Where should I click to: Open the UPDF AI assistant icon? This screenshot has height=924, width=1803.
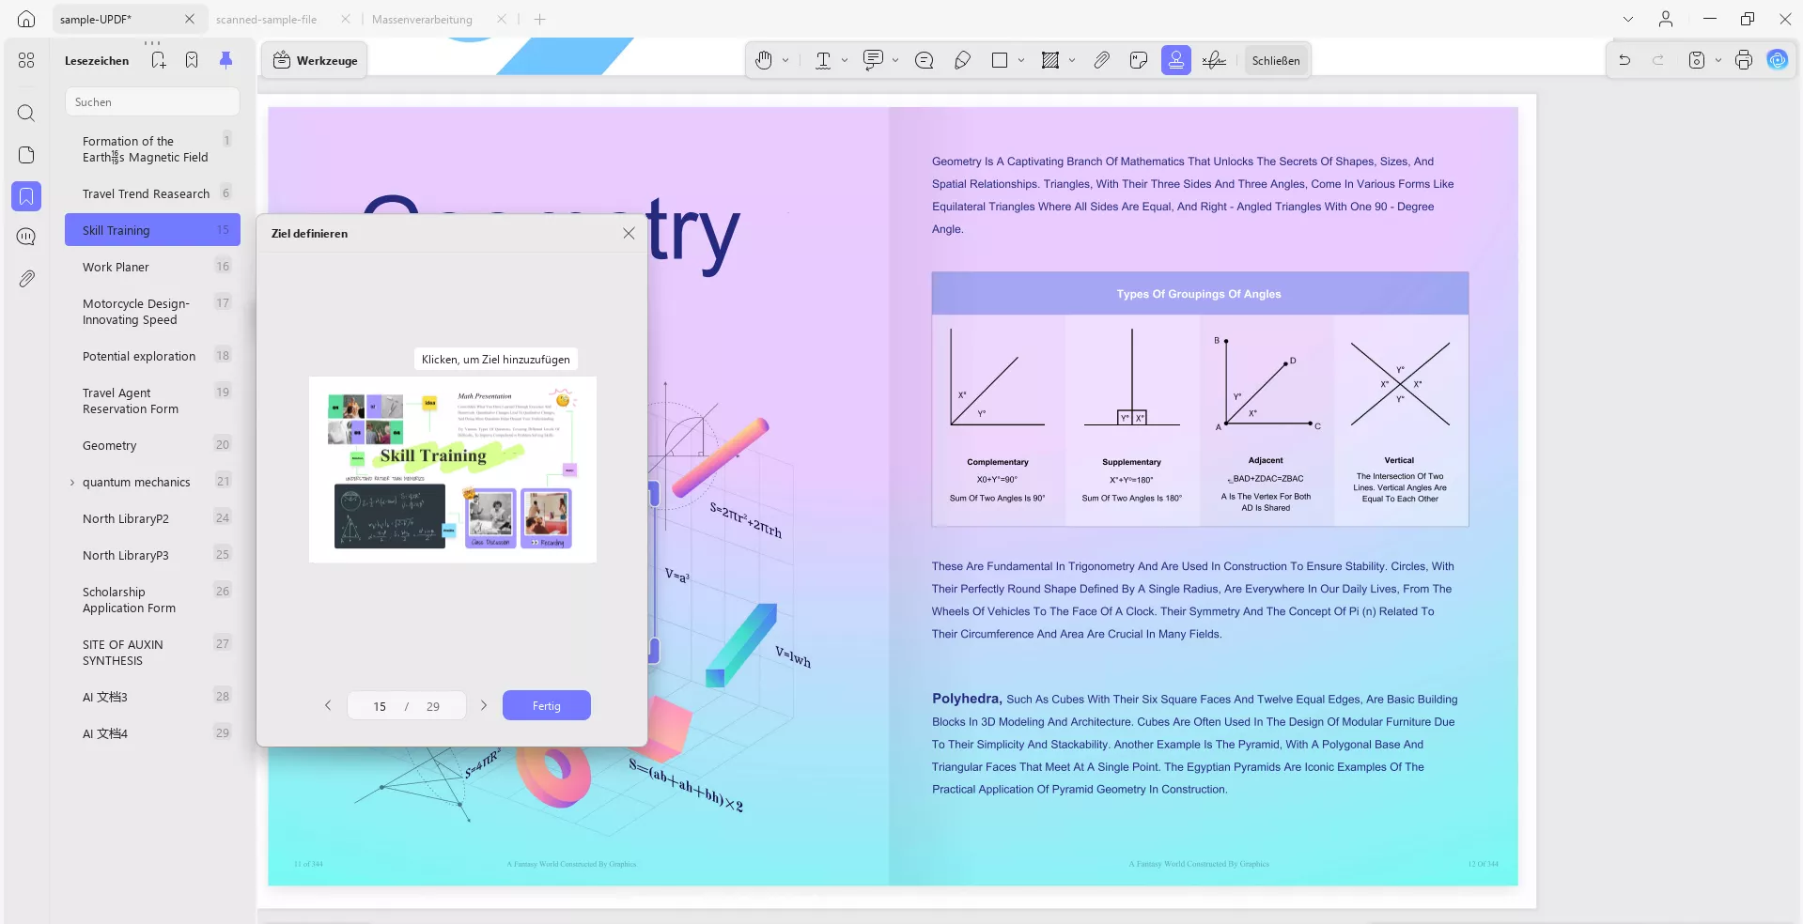[x=1778, y=60]
